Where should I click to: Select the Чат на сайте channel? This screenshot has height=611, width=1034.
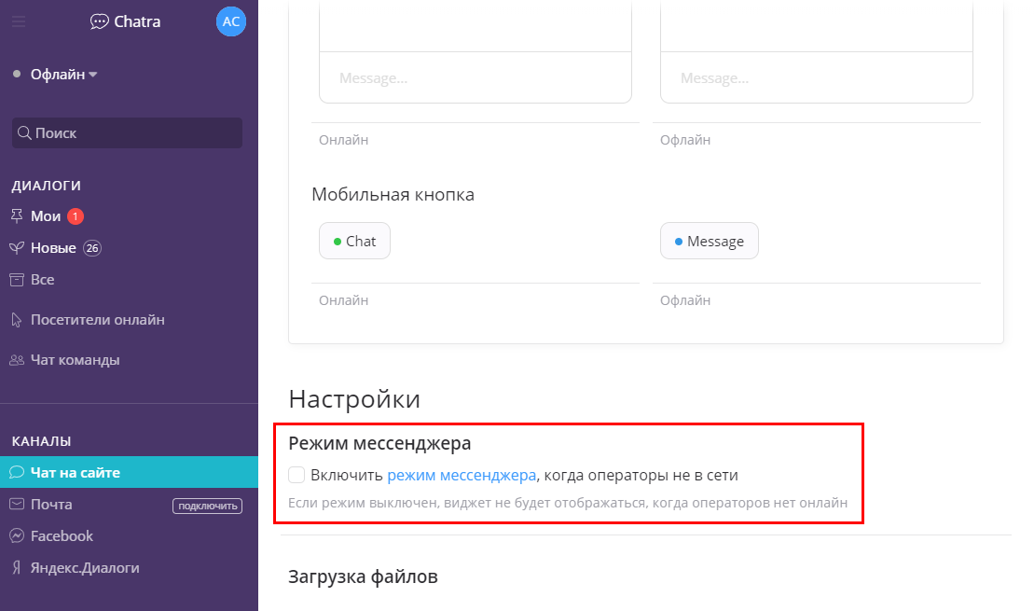click(130, 472)
